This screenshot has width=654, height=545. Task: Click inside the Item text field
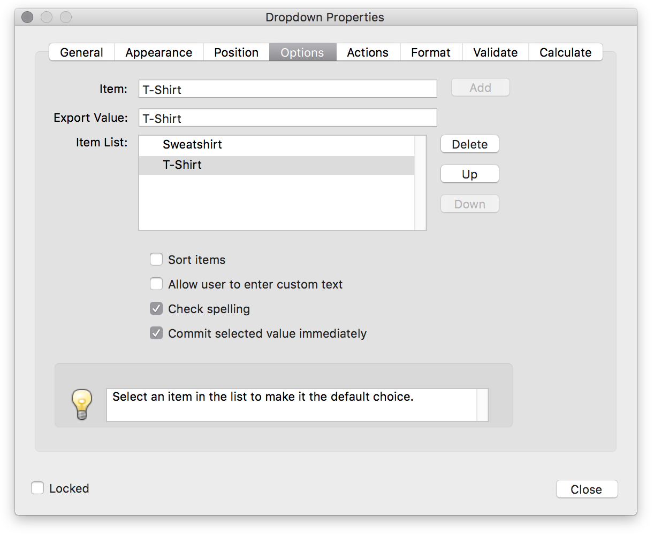click(287, 89)
